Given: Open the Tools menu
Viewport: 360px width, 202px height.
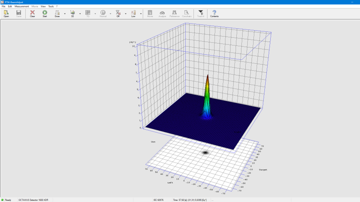Looking at the screenshot, I should coord(51,6).
